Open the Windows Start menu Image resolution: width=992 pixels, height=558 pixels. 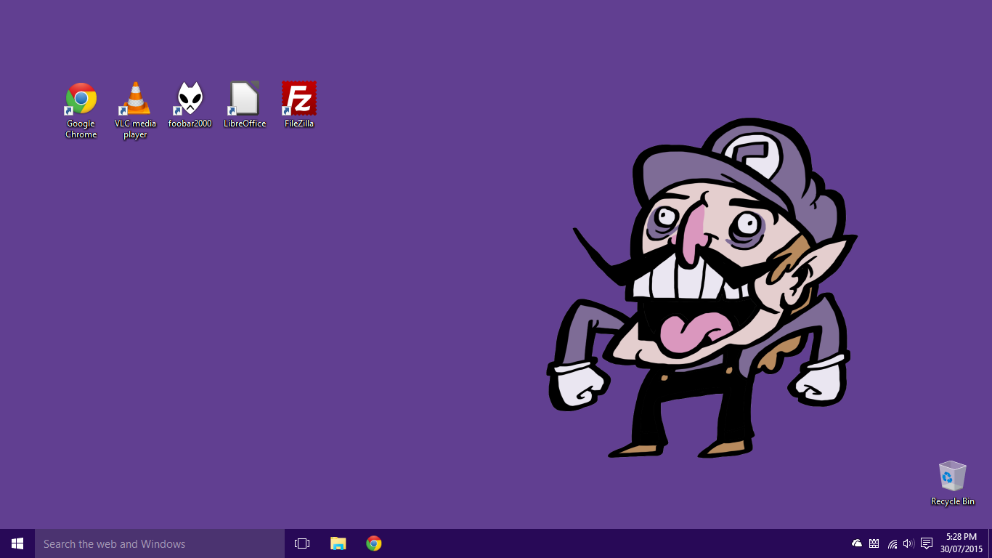pos(17,543)
